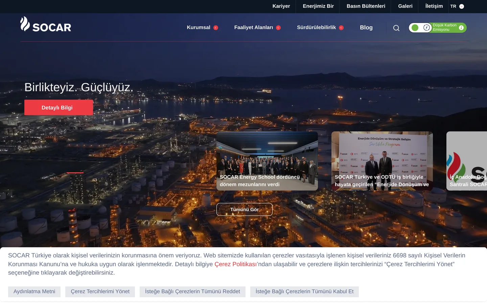Click the Sürdürülebilirlik navigation label
This screenshot has height=304, width=487.
pyautogui.click(x=317, y=27)
